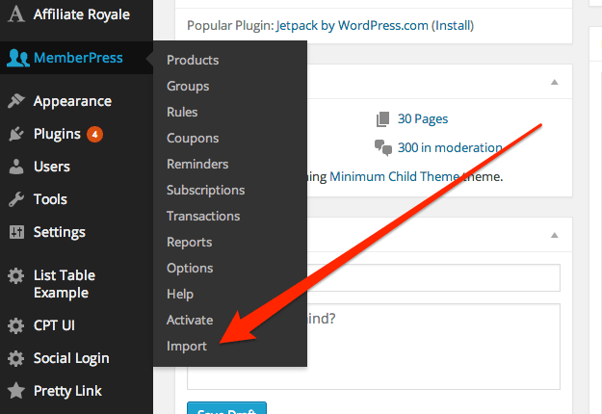Click the Tools wrench icon
The height and width of the screenshot is (414, 602).
pos(16,199)
